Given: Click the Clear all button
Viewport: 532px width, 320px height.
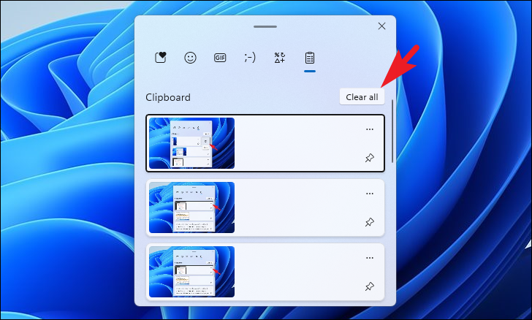Looking at the screenshot, I should pos(362,97).
